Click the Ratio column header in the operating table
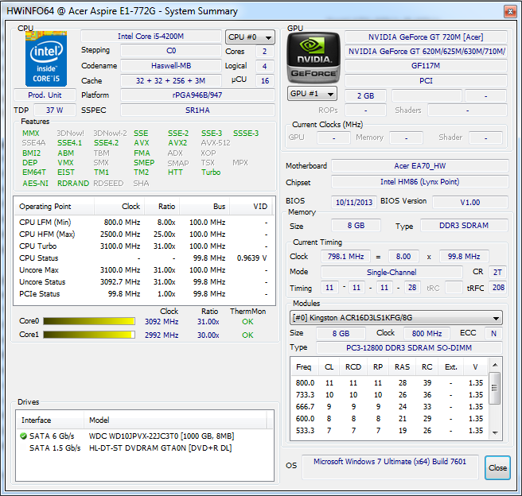 point(162,207)
